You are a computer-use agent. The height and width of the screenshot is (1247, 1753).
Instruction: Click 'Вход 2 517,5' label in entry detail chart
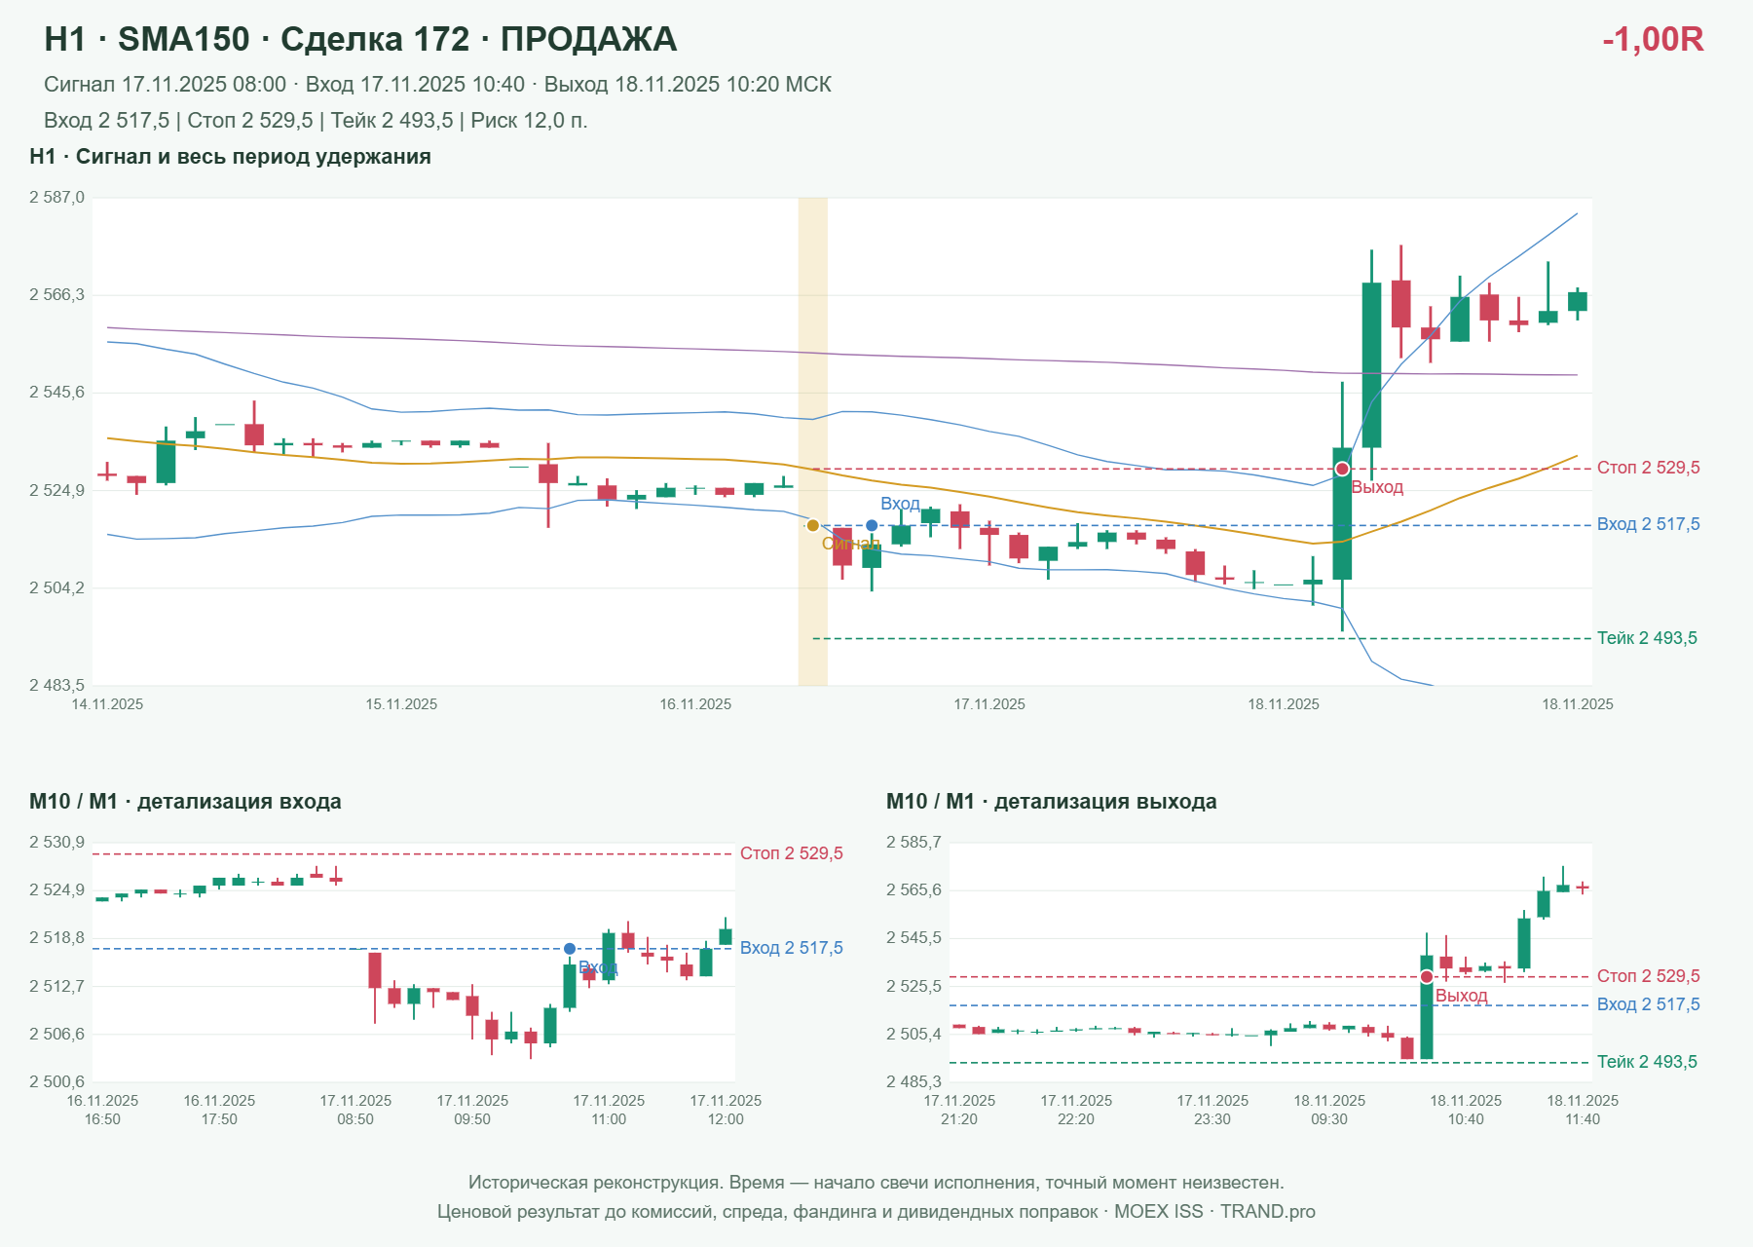click(x=792, y=949)
